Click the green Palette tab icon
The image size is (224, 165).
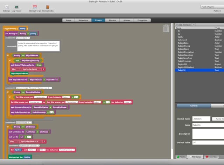coord(178,157)
